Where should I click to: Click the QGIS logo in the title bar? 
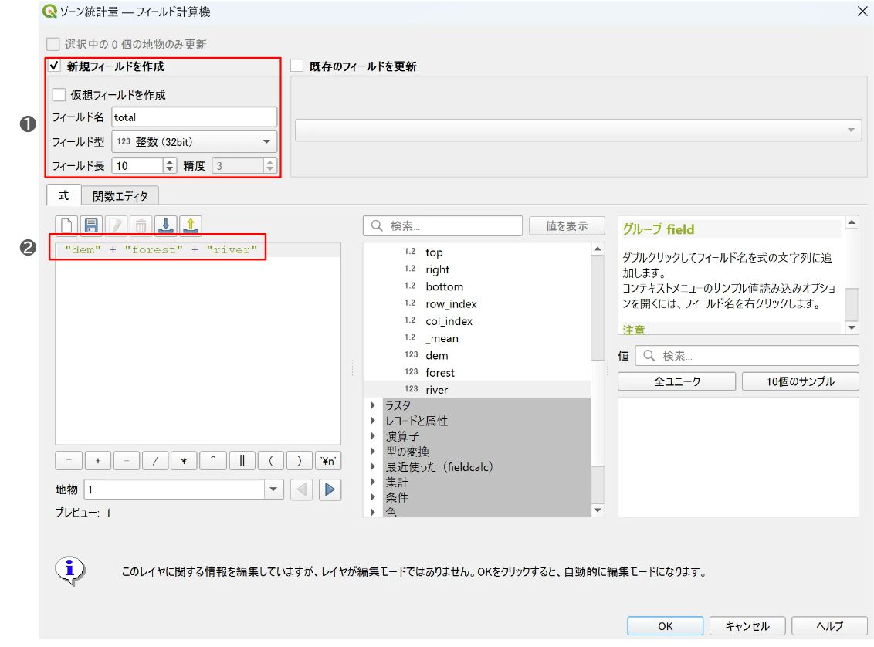49,11
